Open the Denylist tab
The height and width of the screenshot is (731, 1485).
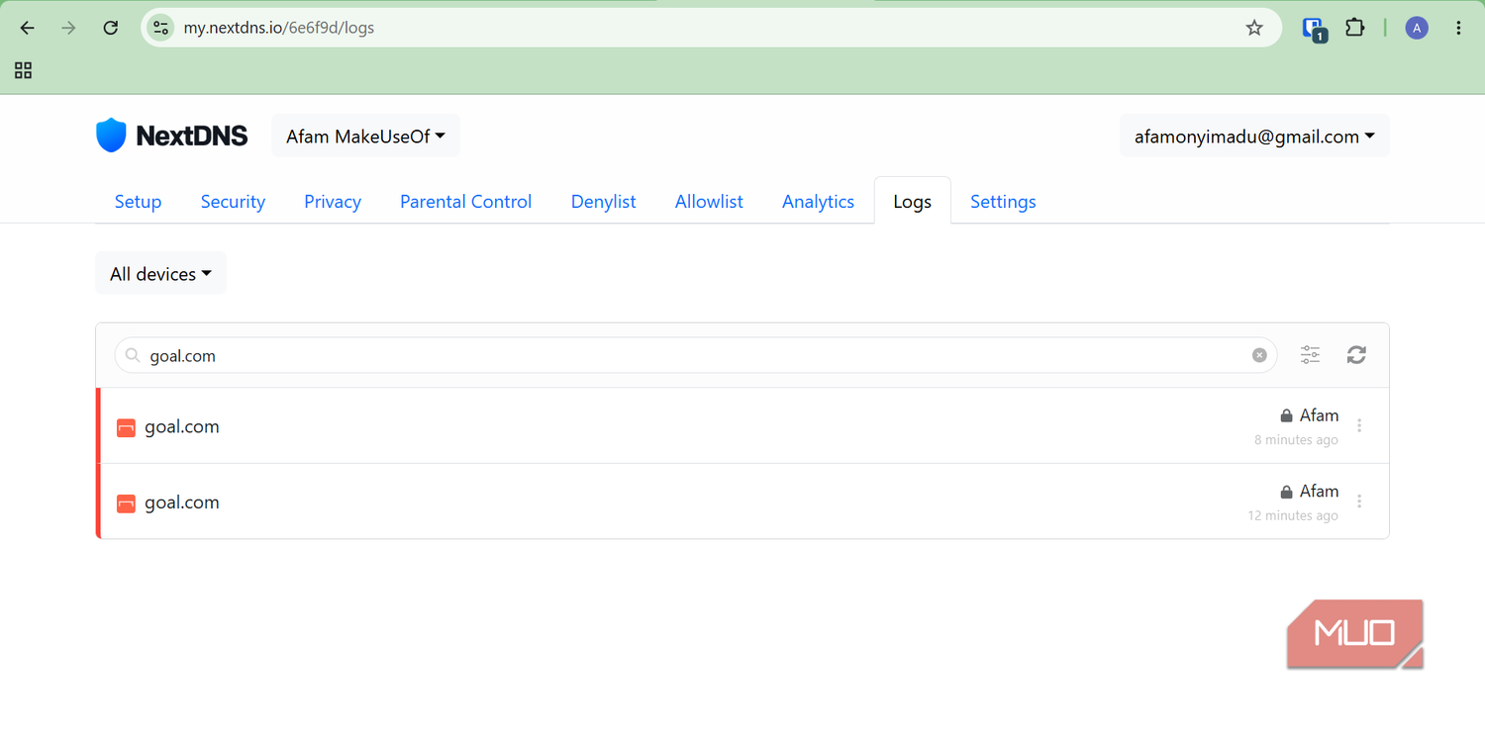(x=604, y=202)
